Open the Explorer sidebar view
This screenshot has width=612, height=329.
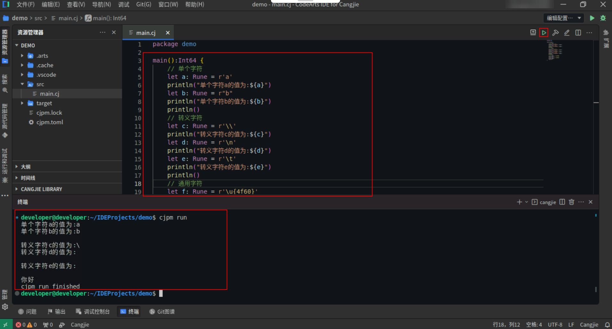pos(5,47)
